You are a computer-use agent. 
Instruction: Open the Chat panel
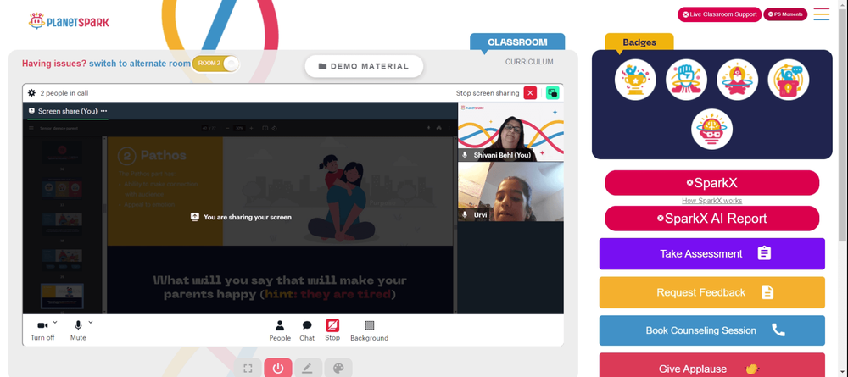[x=307, y=330]
